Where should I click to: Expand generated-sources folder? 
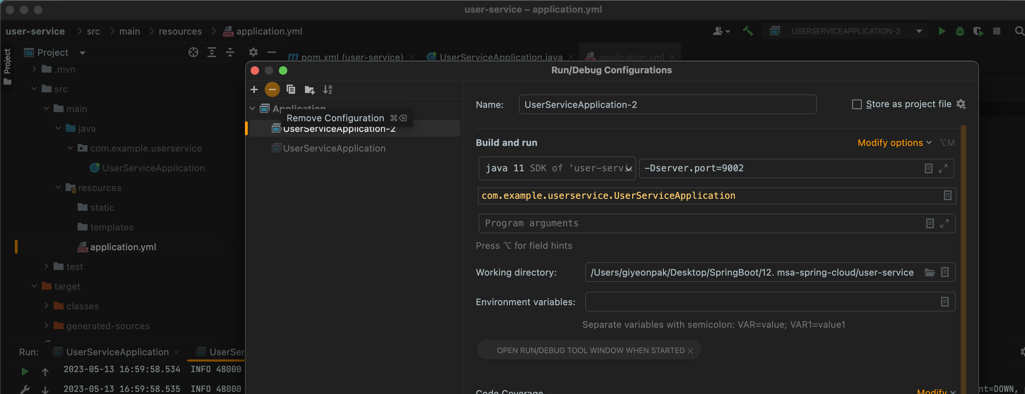[x=46, y=325]
